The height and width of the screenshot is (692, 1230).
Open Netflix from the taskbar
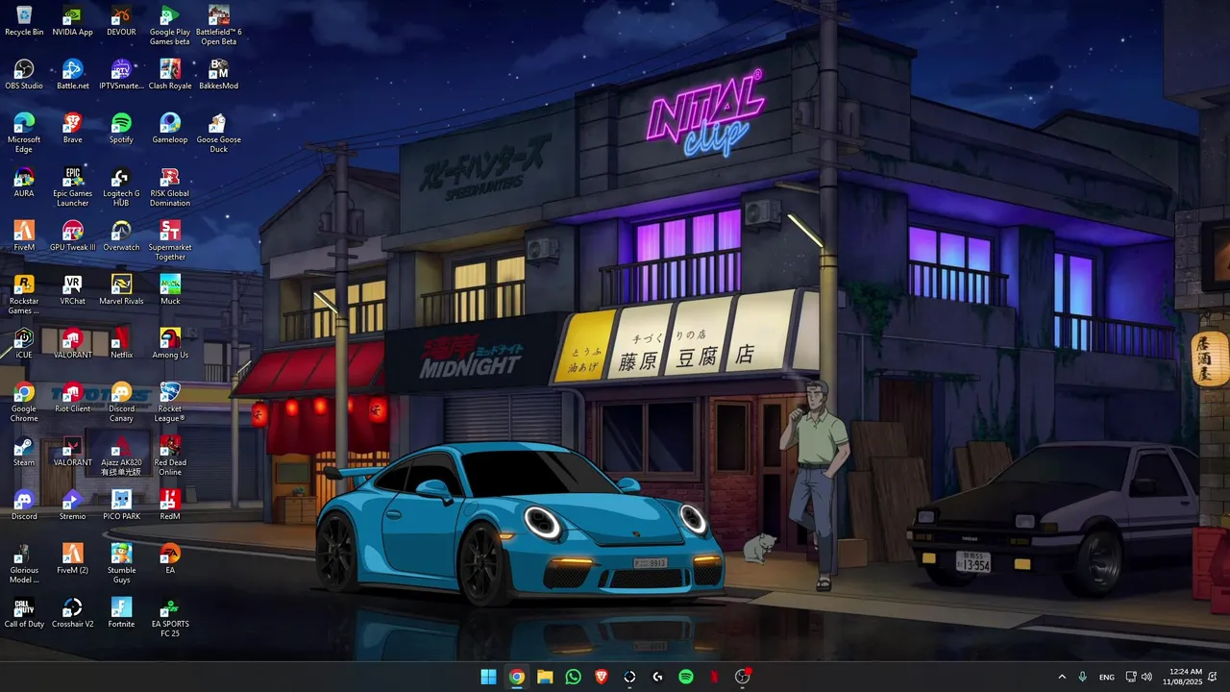coord(714,677)
